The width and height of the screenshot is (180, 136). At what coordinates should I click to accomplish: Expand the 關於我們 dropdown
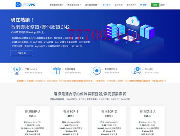(x=131, y=5)
